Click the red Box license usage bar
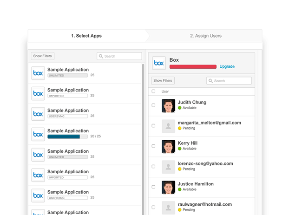 click(x=193, y=66)
